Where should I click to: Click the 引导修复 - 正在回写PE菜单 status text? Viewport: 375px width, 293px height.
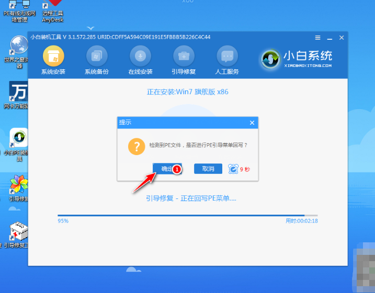point(191,198)
